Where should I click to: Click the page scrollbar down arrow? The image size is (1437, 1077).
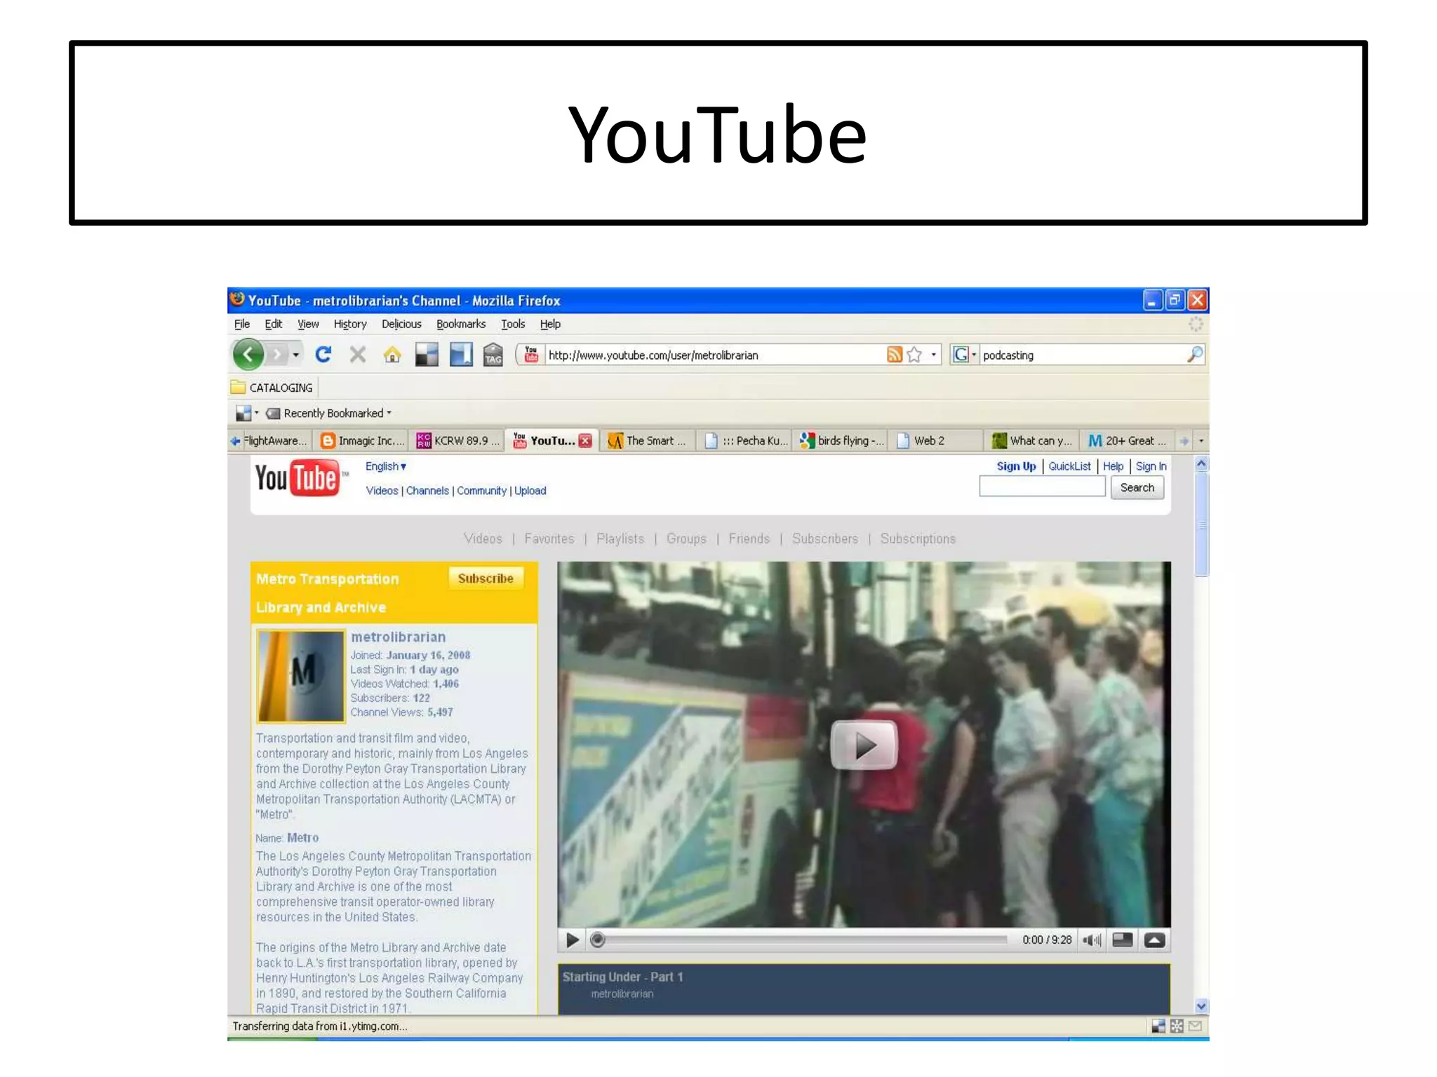tap(1201, 1007)
